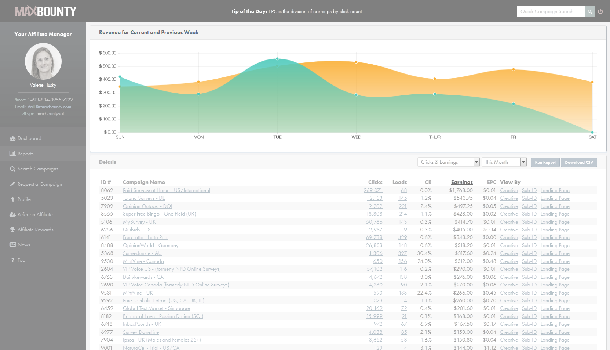The height and width of the screenshot is (350, 610).
Task: Click the News newspaper icon
Action: [12, 245]
